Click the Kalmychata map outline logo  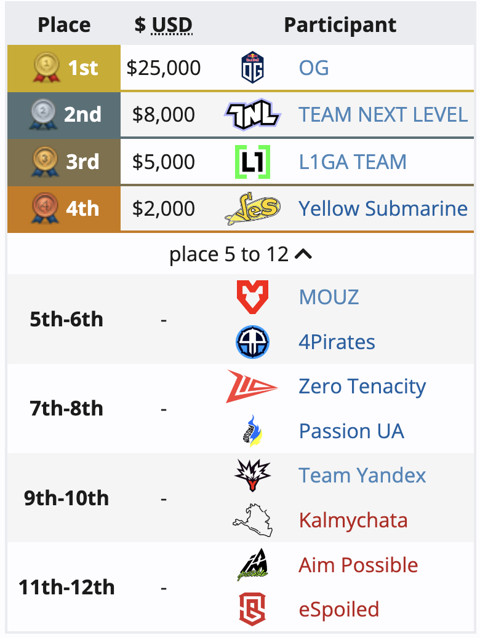253,520
